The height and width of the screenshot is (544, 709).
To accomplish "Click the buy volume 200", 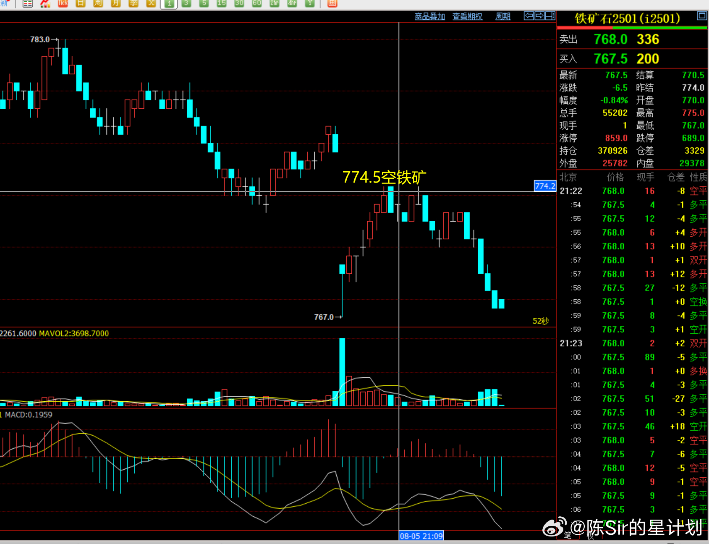I will click(x=648, y=59).
